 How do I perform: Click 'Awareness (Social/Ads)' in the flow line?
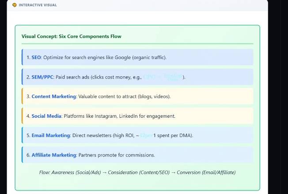tap(76, 172)
